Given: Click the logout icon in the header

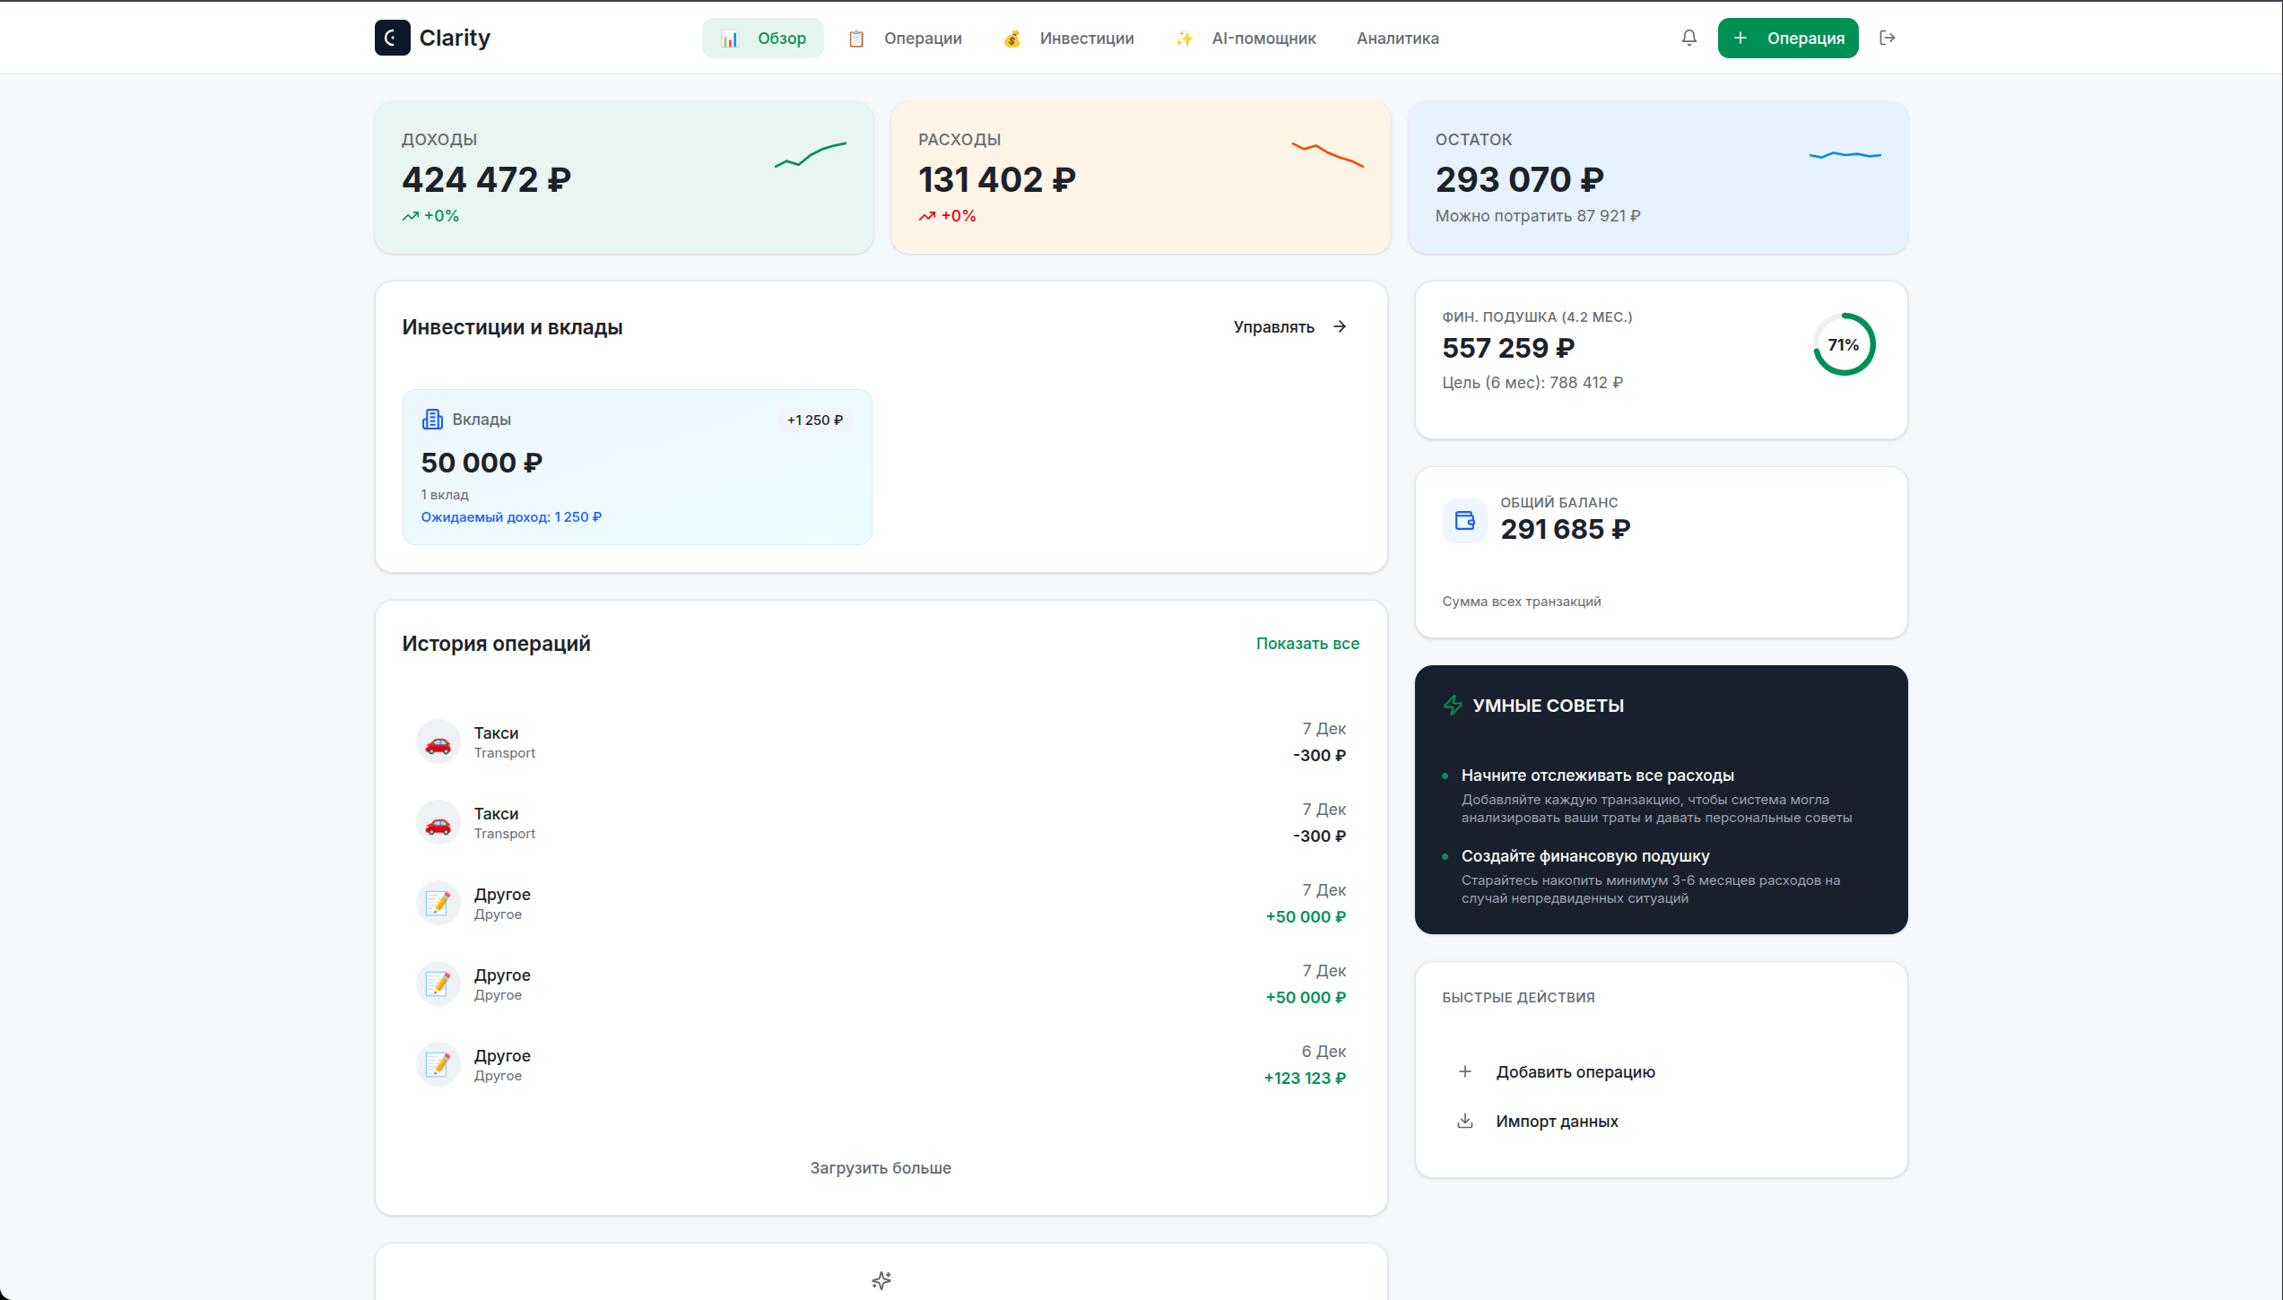Looking at the screenshot, I should click(x=1888, y=38).
